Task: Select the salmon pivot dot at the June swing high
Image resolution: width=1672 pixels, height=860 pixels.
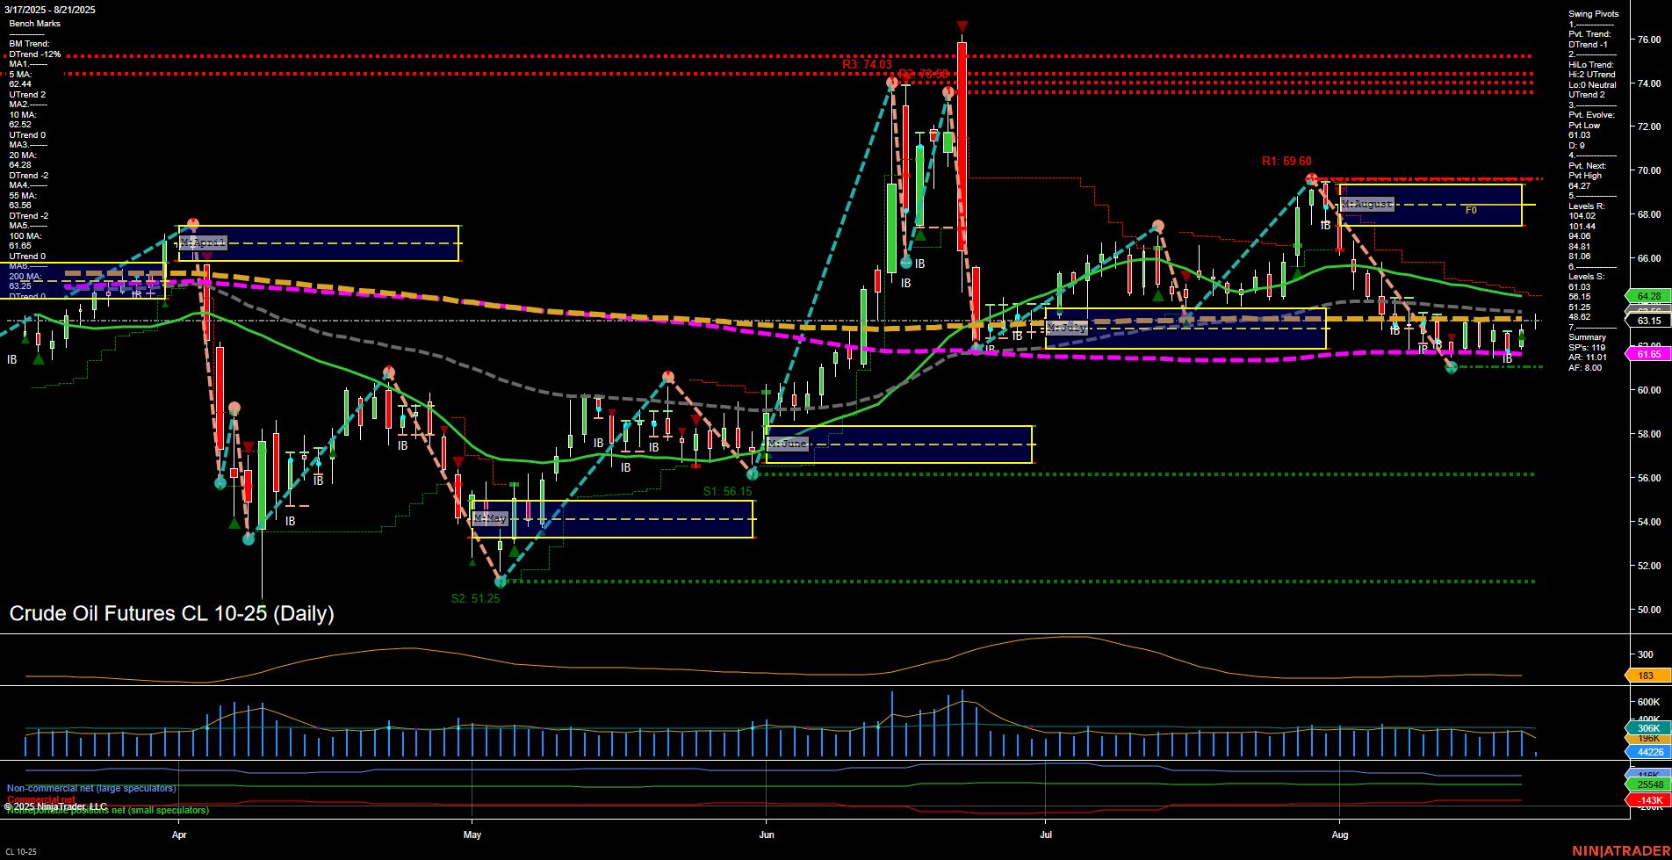Action: pyautogui.click(x=667, y=376)
